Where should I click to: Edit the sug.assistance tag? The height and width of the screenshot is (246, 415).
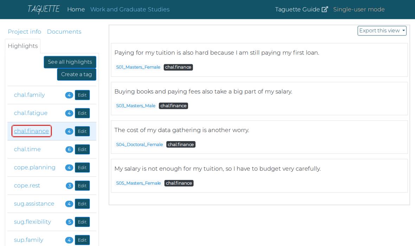coord(82,204)
